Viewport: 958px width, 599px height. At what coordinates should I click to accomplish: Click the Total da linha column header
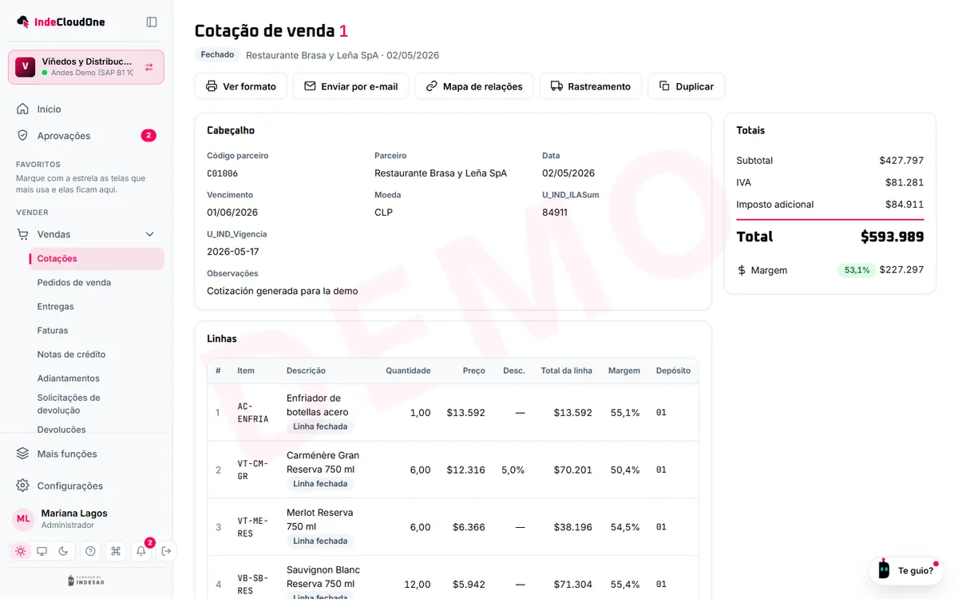567,371
